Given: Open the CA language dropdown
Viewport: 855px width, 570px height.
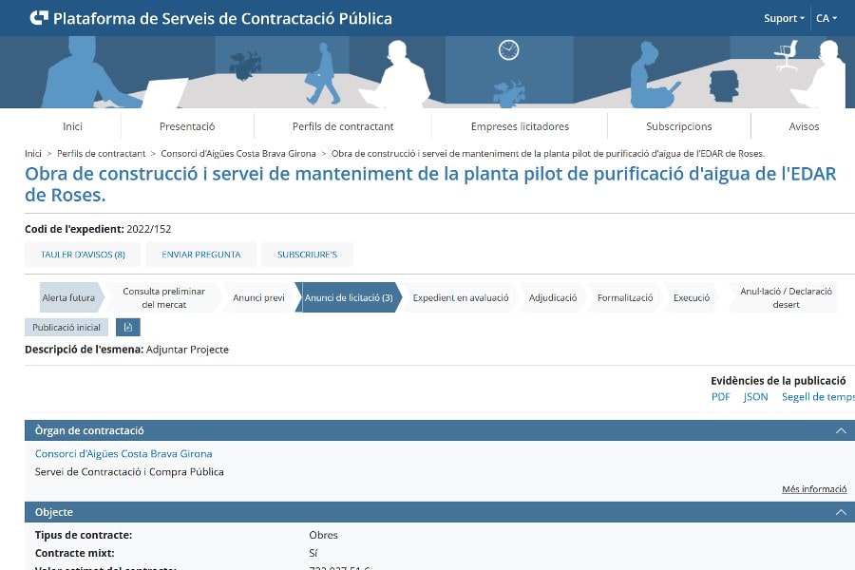Looking at the screenshot, I should (826, 18).
